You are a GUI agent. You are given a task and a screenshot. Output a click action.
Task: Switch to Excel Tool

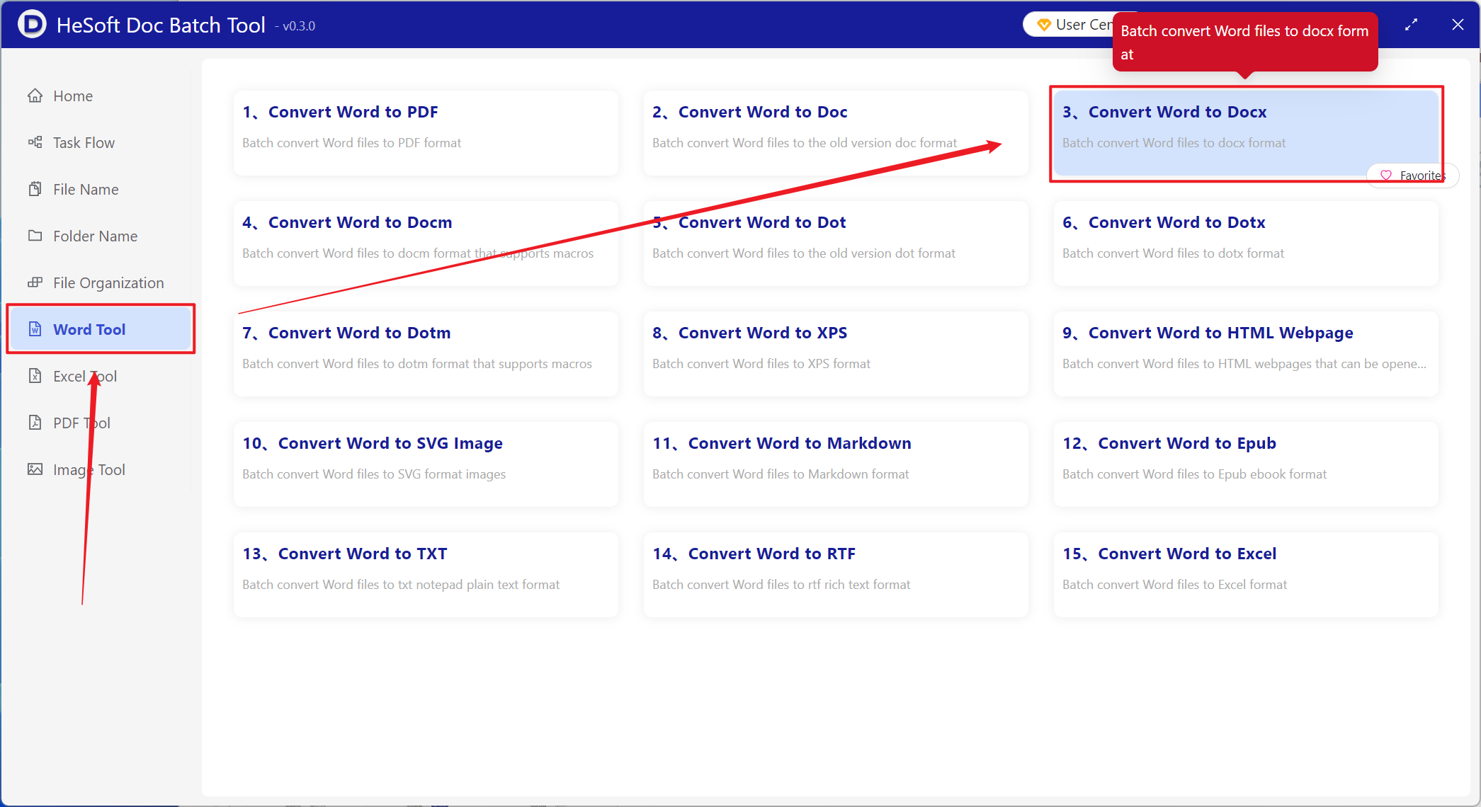[x=99, y=376]
